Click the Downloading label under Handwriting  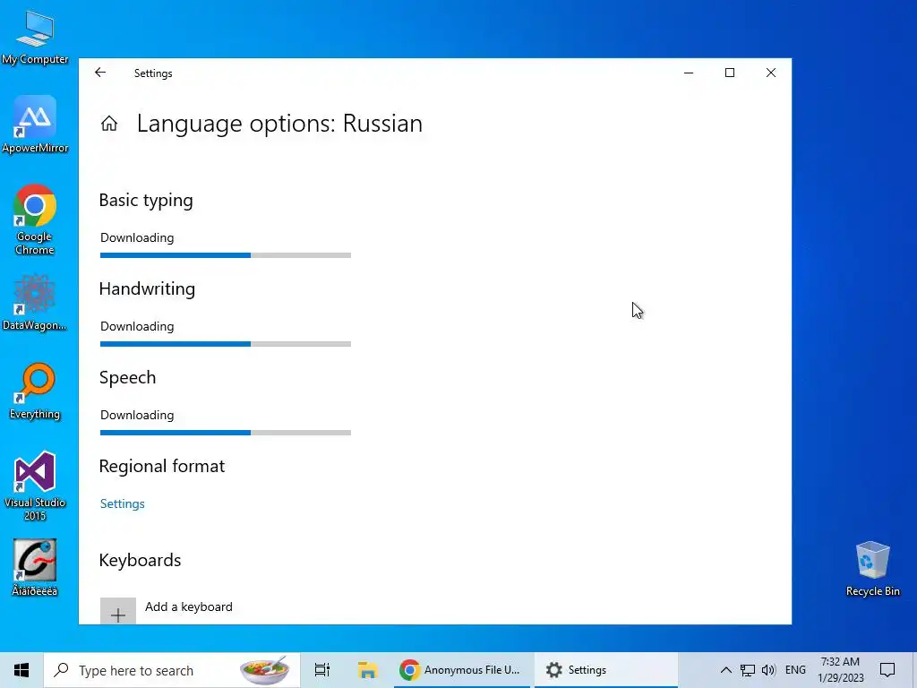[137, 326]
